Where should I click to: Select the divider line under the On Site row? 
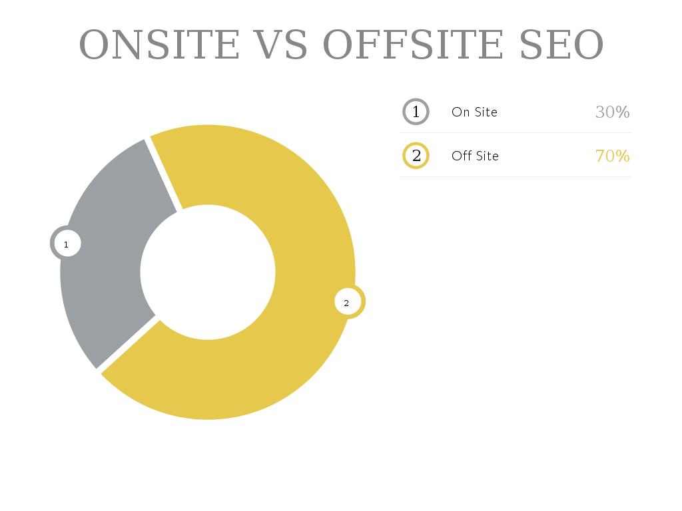(x=515, y=133)
